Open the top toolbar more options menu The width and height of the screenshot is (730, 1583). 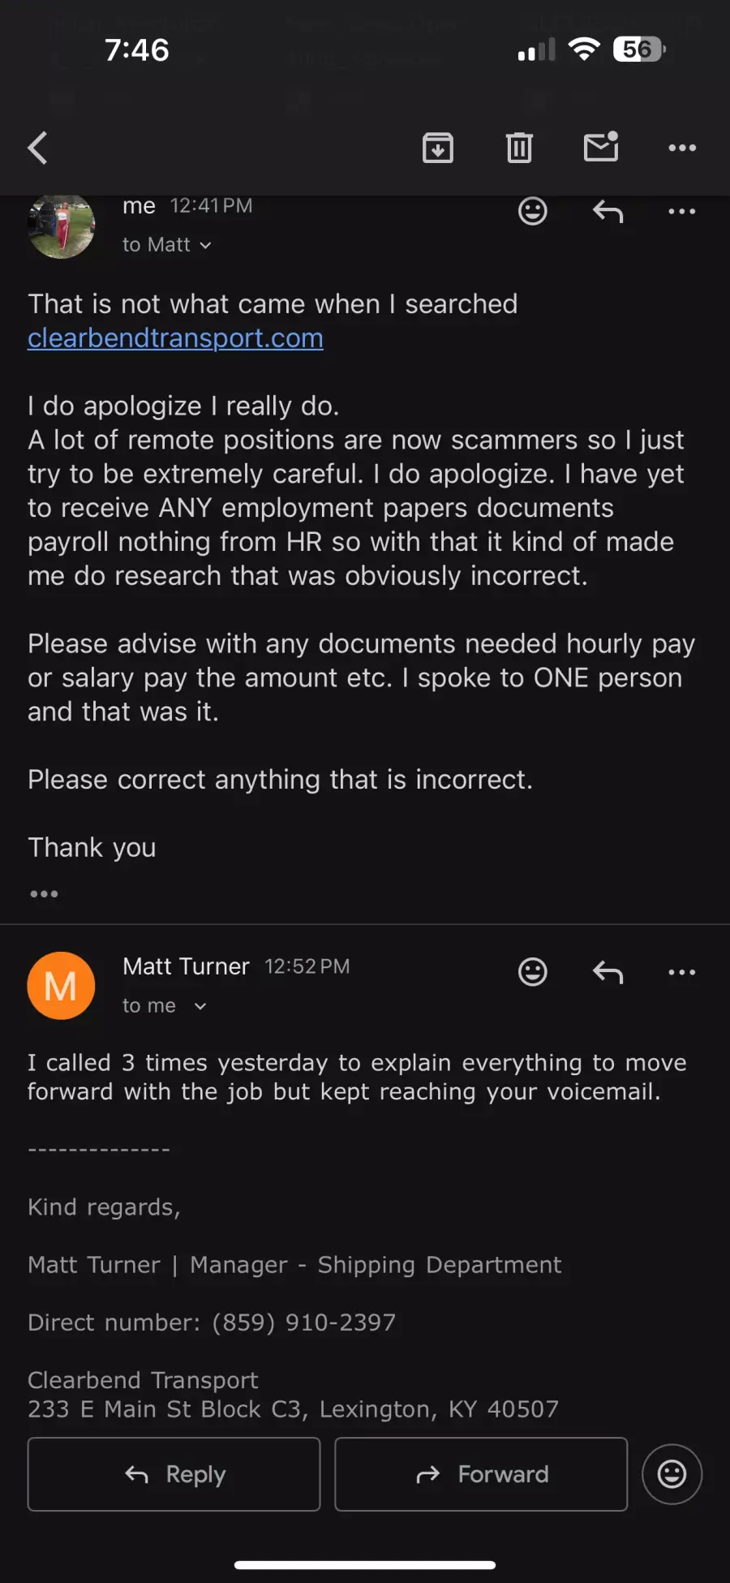pos(682,148)
